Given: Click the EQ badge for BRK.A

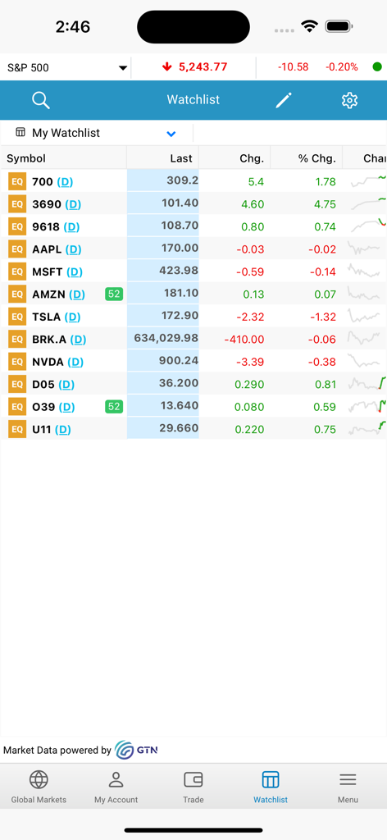Looking at the screenshot, I should tap(17, 339).
